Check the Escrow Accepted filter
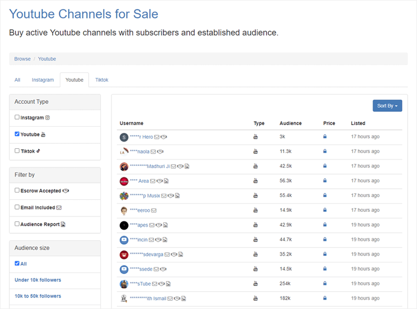Viewport: 417px width, 309px height. coord(17,190)
